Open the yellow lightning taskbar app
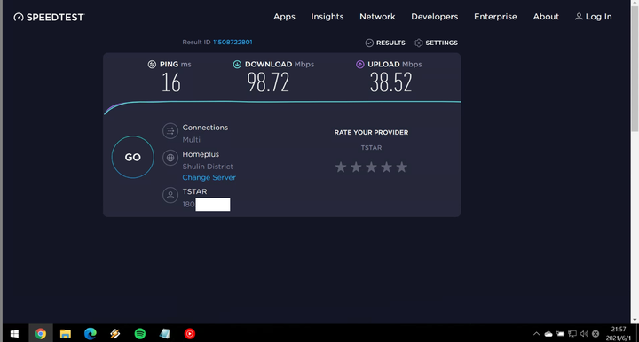Screen dimensions: 639x342 pos(114,333)
